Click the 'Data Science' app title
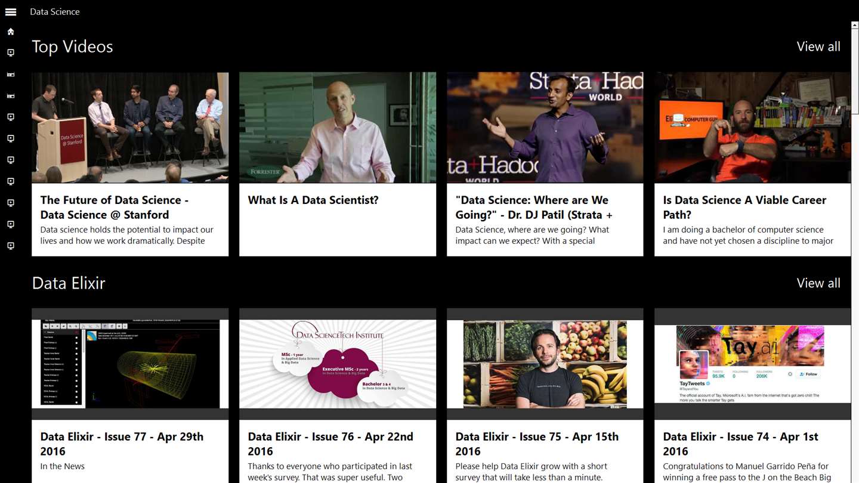Viewport: 859px width, 483px height. [x=55, y=11]
